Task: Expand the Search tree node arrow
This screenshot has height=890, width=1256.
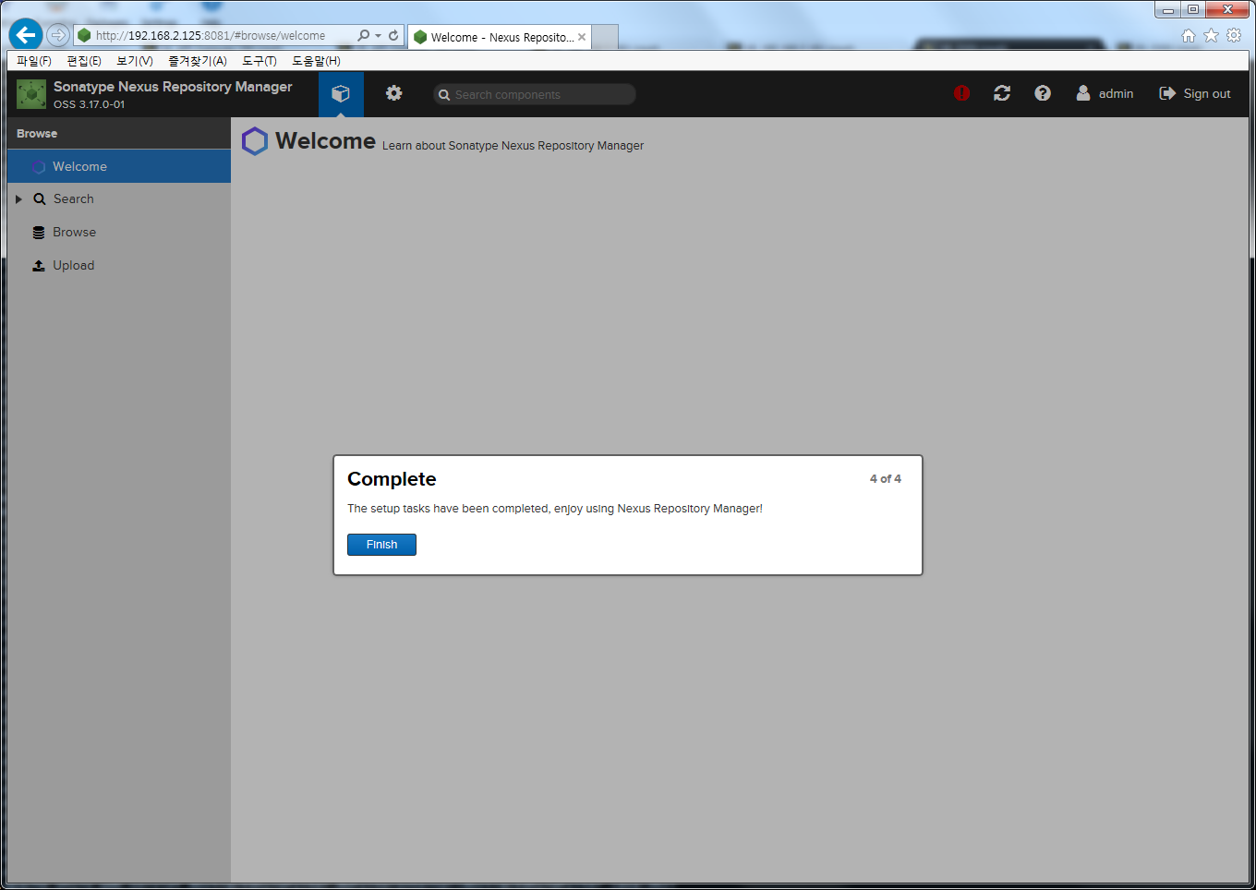Action: 18,199
